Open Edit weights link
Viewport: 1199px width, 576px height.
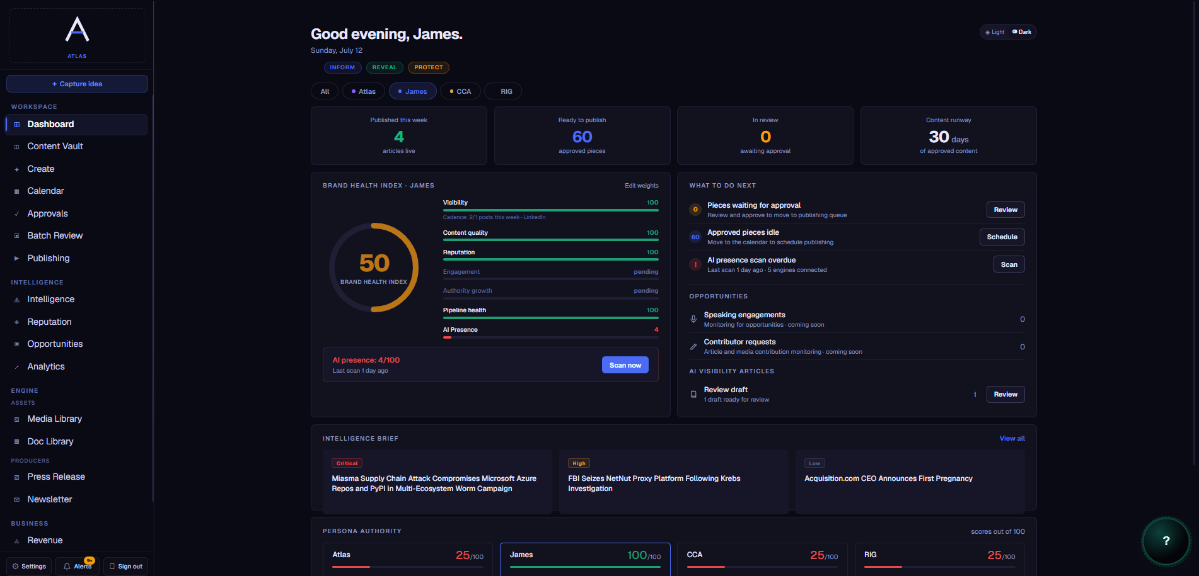pyautogui.click(x=642, y=186)
